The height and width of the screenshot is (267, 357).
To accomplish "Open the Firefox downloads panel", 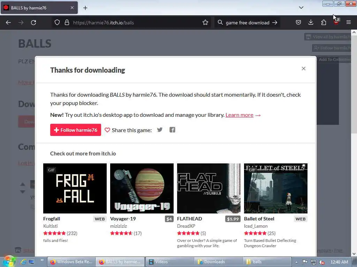I will [311, 23].
